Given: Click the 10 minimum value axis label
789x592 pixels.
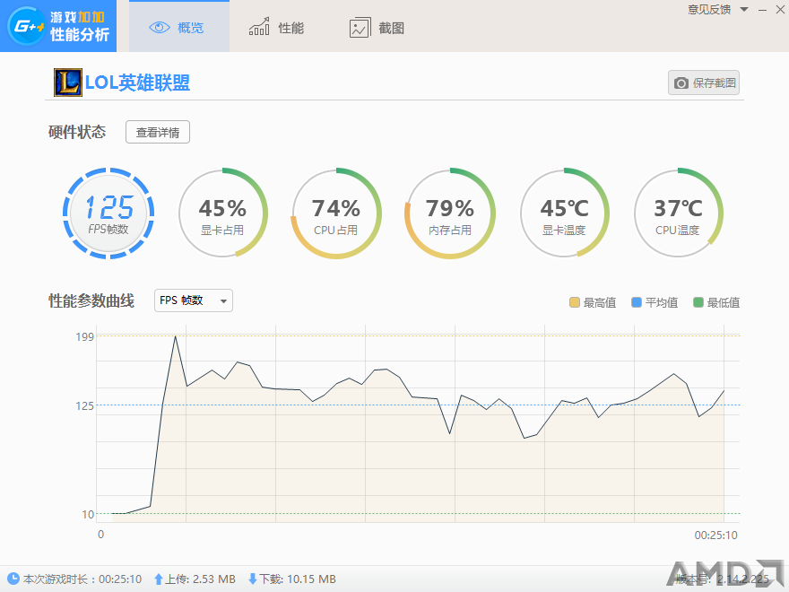Looking at the screenshot, I should 88,514.
